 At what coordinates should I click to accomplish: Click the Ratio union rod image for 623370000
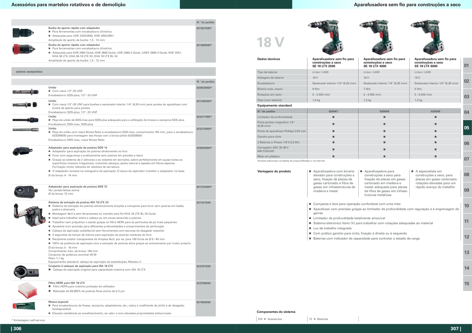[x=26, y=130]
